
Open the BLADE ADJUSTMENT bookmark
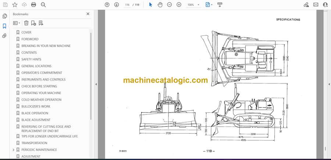click(36, 120)
